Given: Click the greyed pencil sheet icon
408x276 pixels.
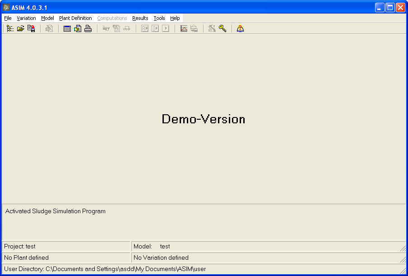Looking at the screenshot, I should (116, 28).
